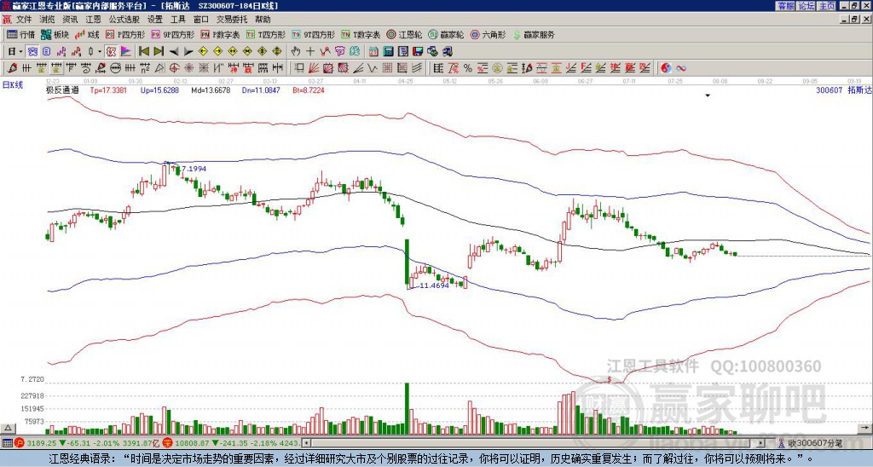Switch to the K线 chart view
The height and width of the screenshot is (467, 873).
point(87,34)
